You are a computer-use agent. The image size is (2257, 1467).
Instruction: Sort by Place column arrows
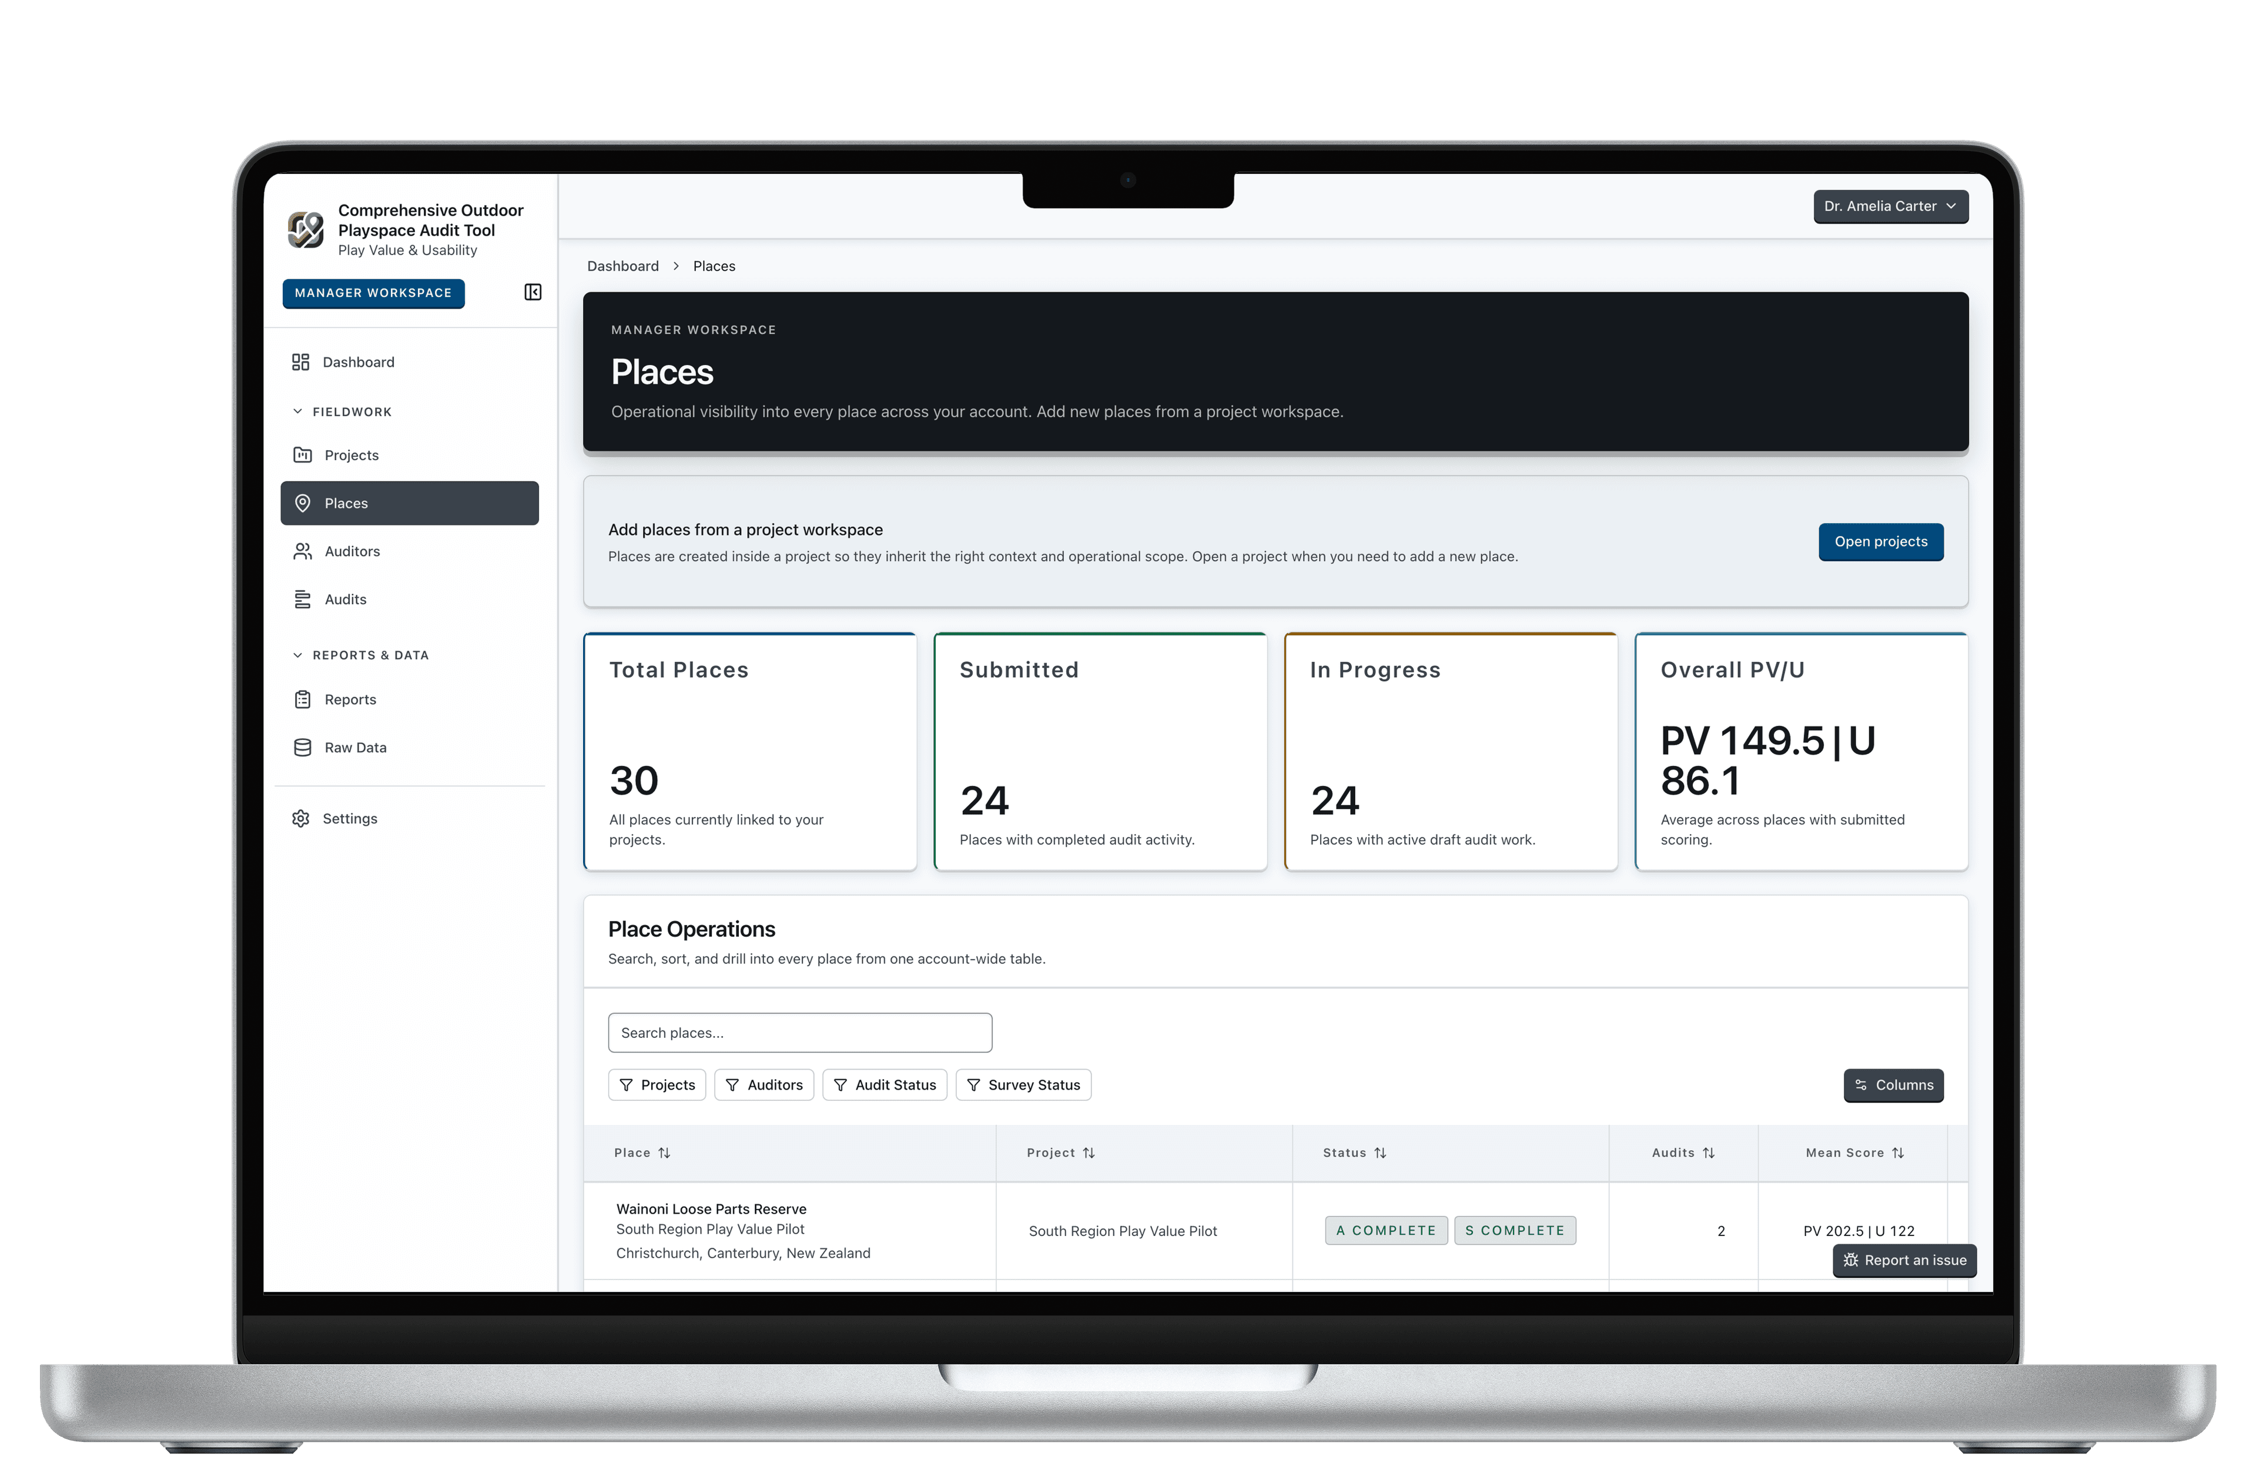tap(665, 1153)
